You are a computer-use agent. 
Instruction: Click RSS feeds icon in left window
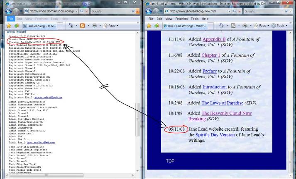(x=82, y=26)
